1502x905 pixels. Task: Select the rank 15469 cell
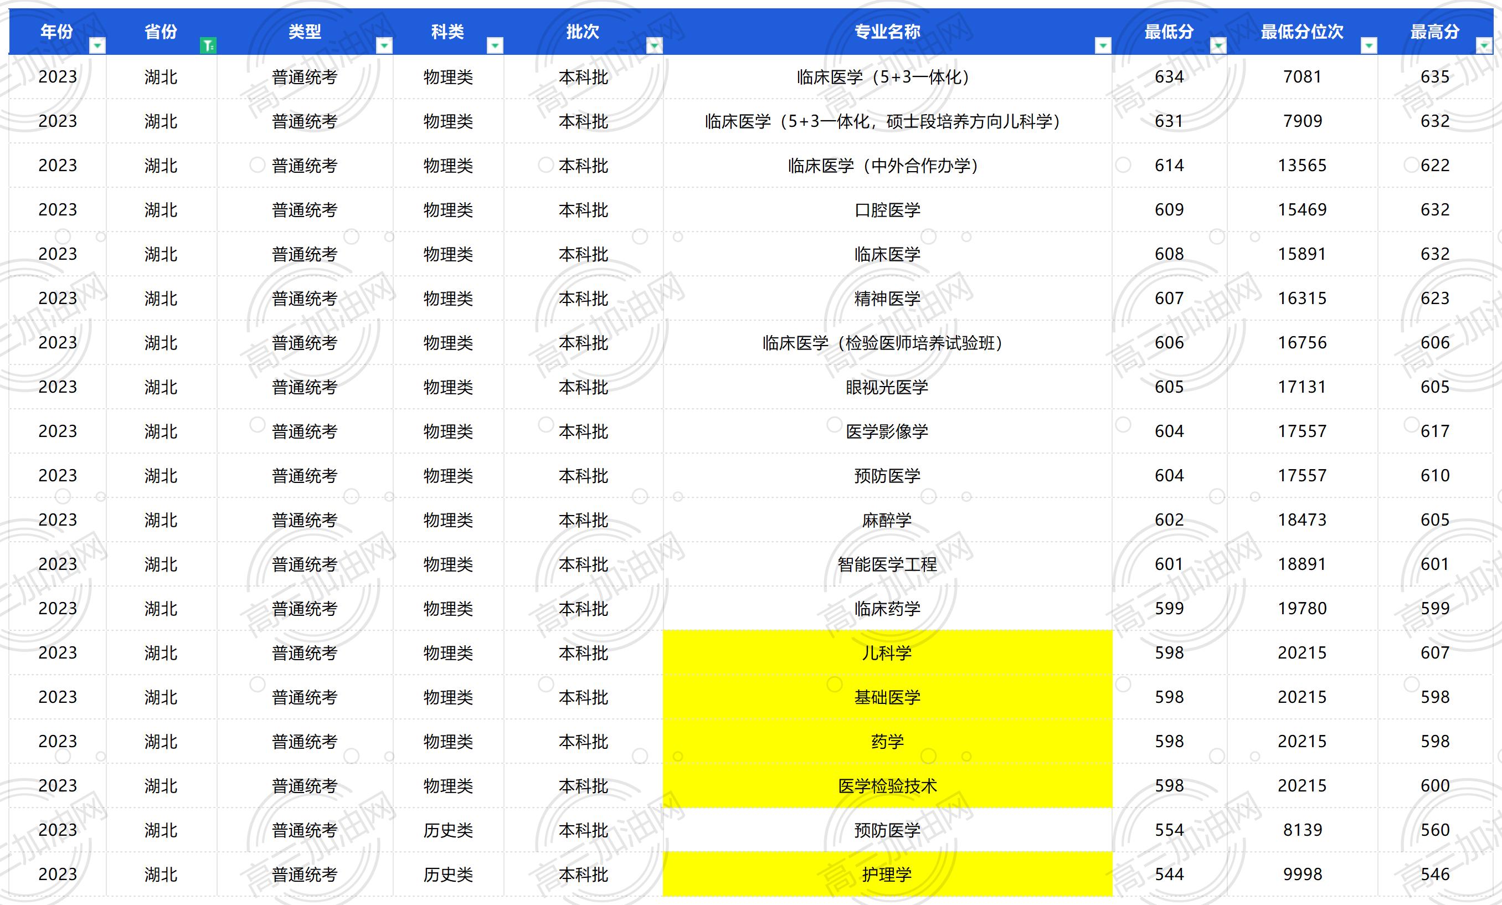1302,210
